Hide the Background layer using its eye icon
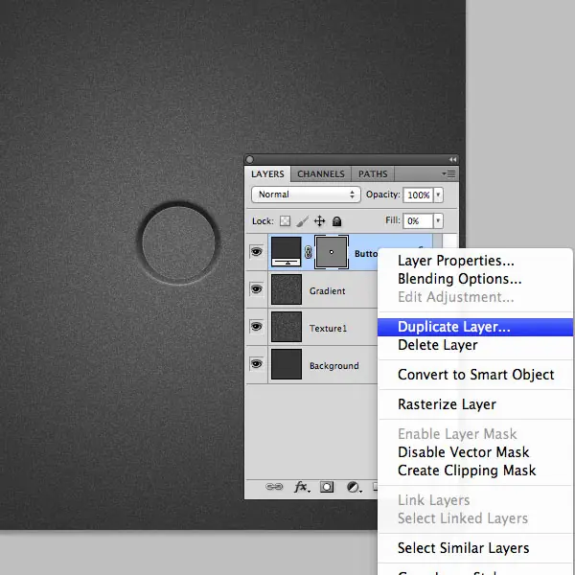 pyautogui.click(x=257, y=364)
